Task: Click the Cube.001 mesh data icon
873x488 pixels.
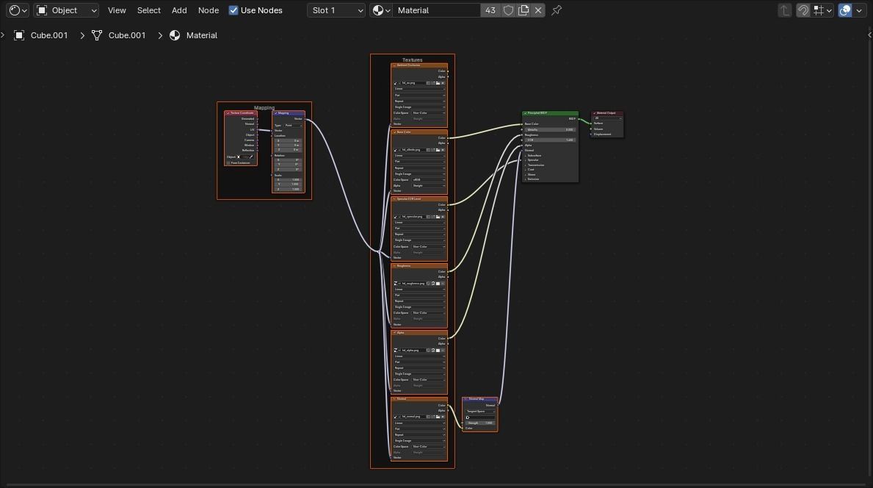Action: (97, 35)
